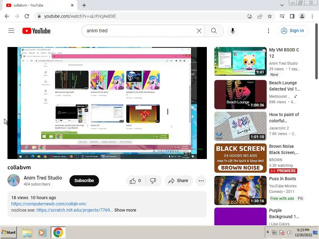The image size is (319, 239).
Task: Share this page from the address bar
Action: [260, 16]
